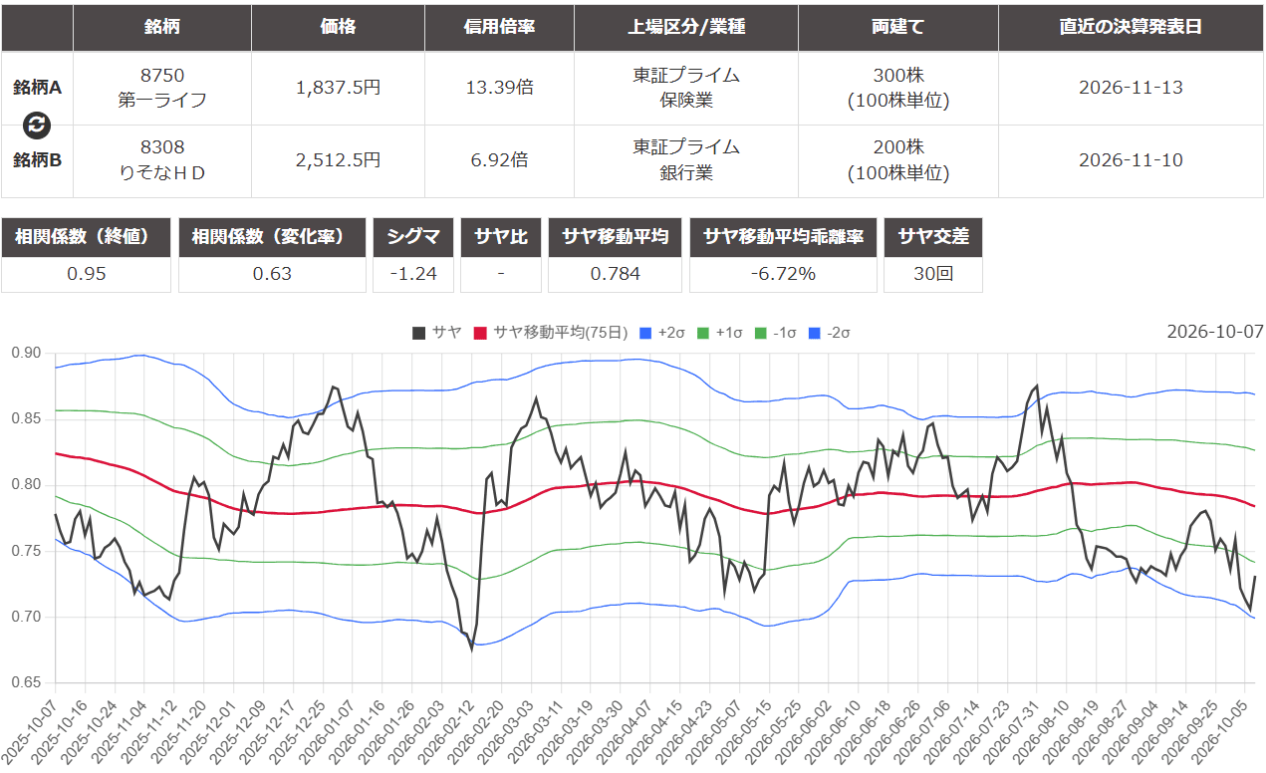Click the 銘柄A row label
The height and width of the screenshot is (773, 1266).
coord(37,88)
